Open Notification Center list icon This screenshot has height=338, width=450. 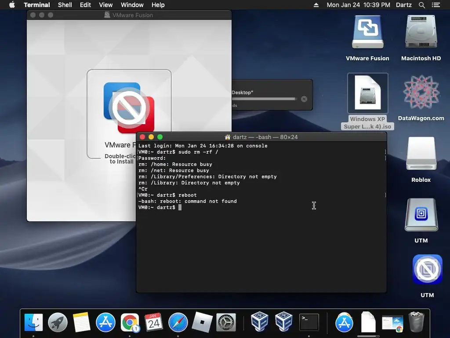pos(436,5)
